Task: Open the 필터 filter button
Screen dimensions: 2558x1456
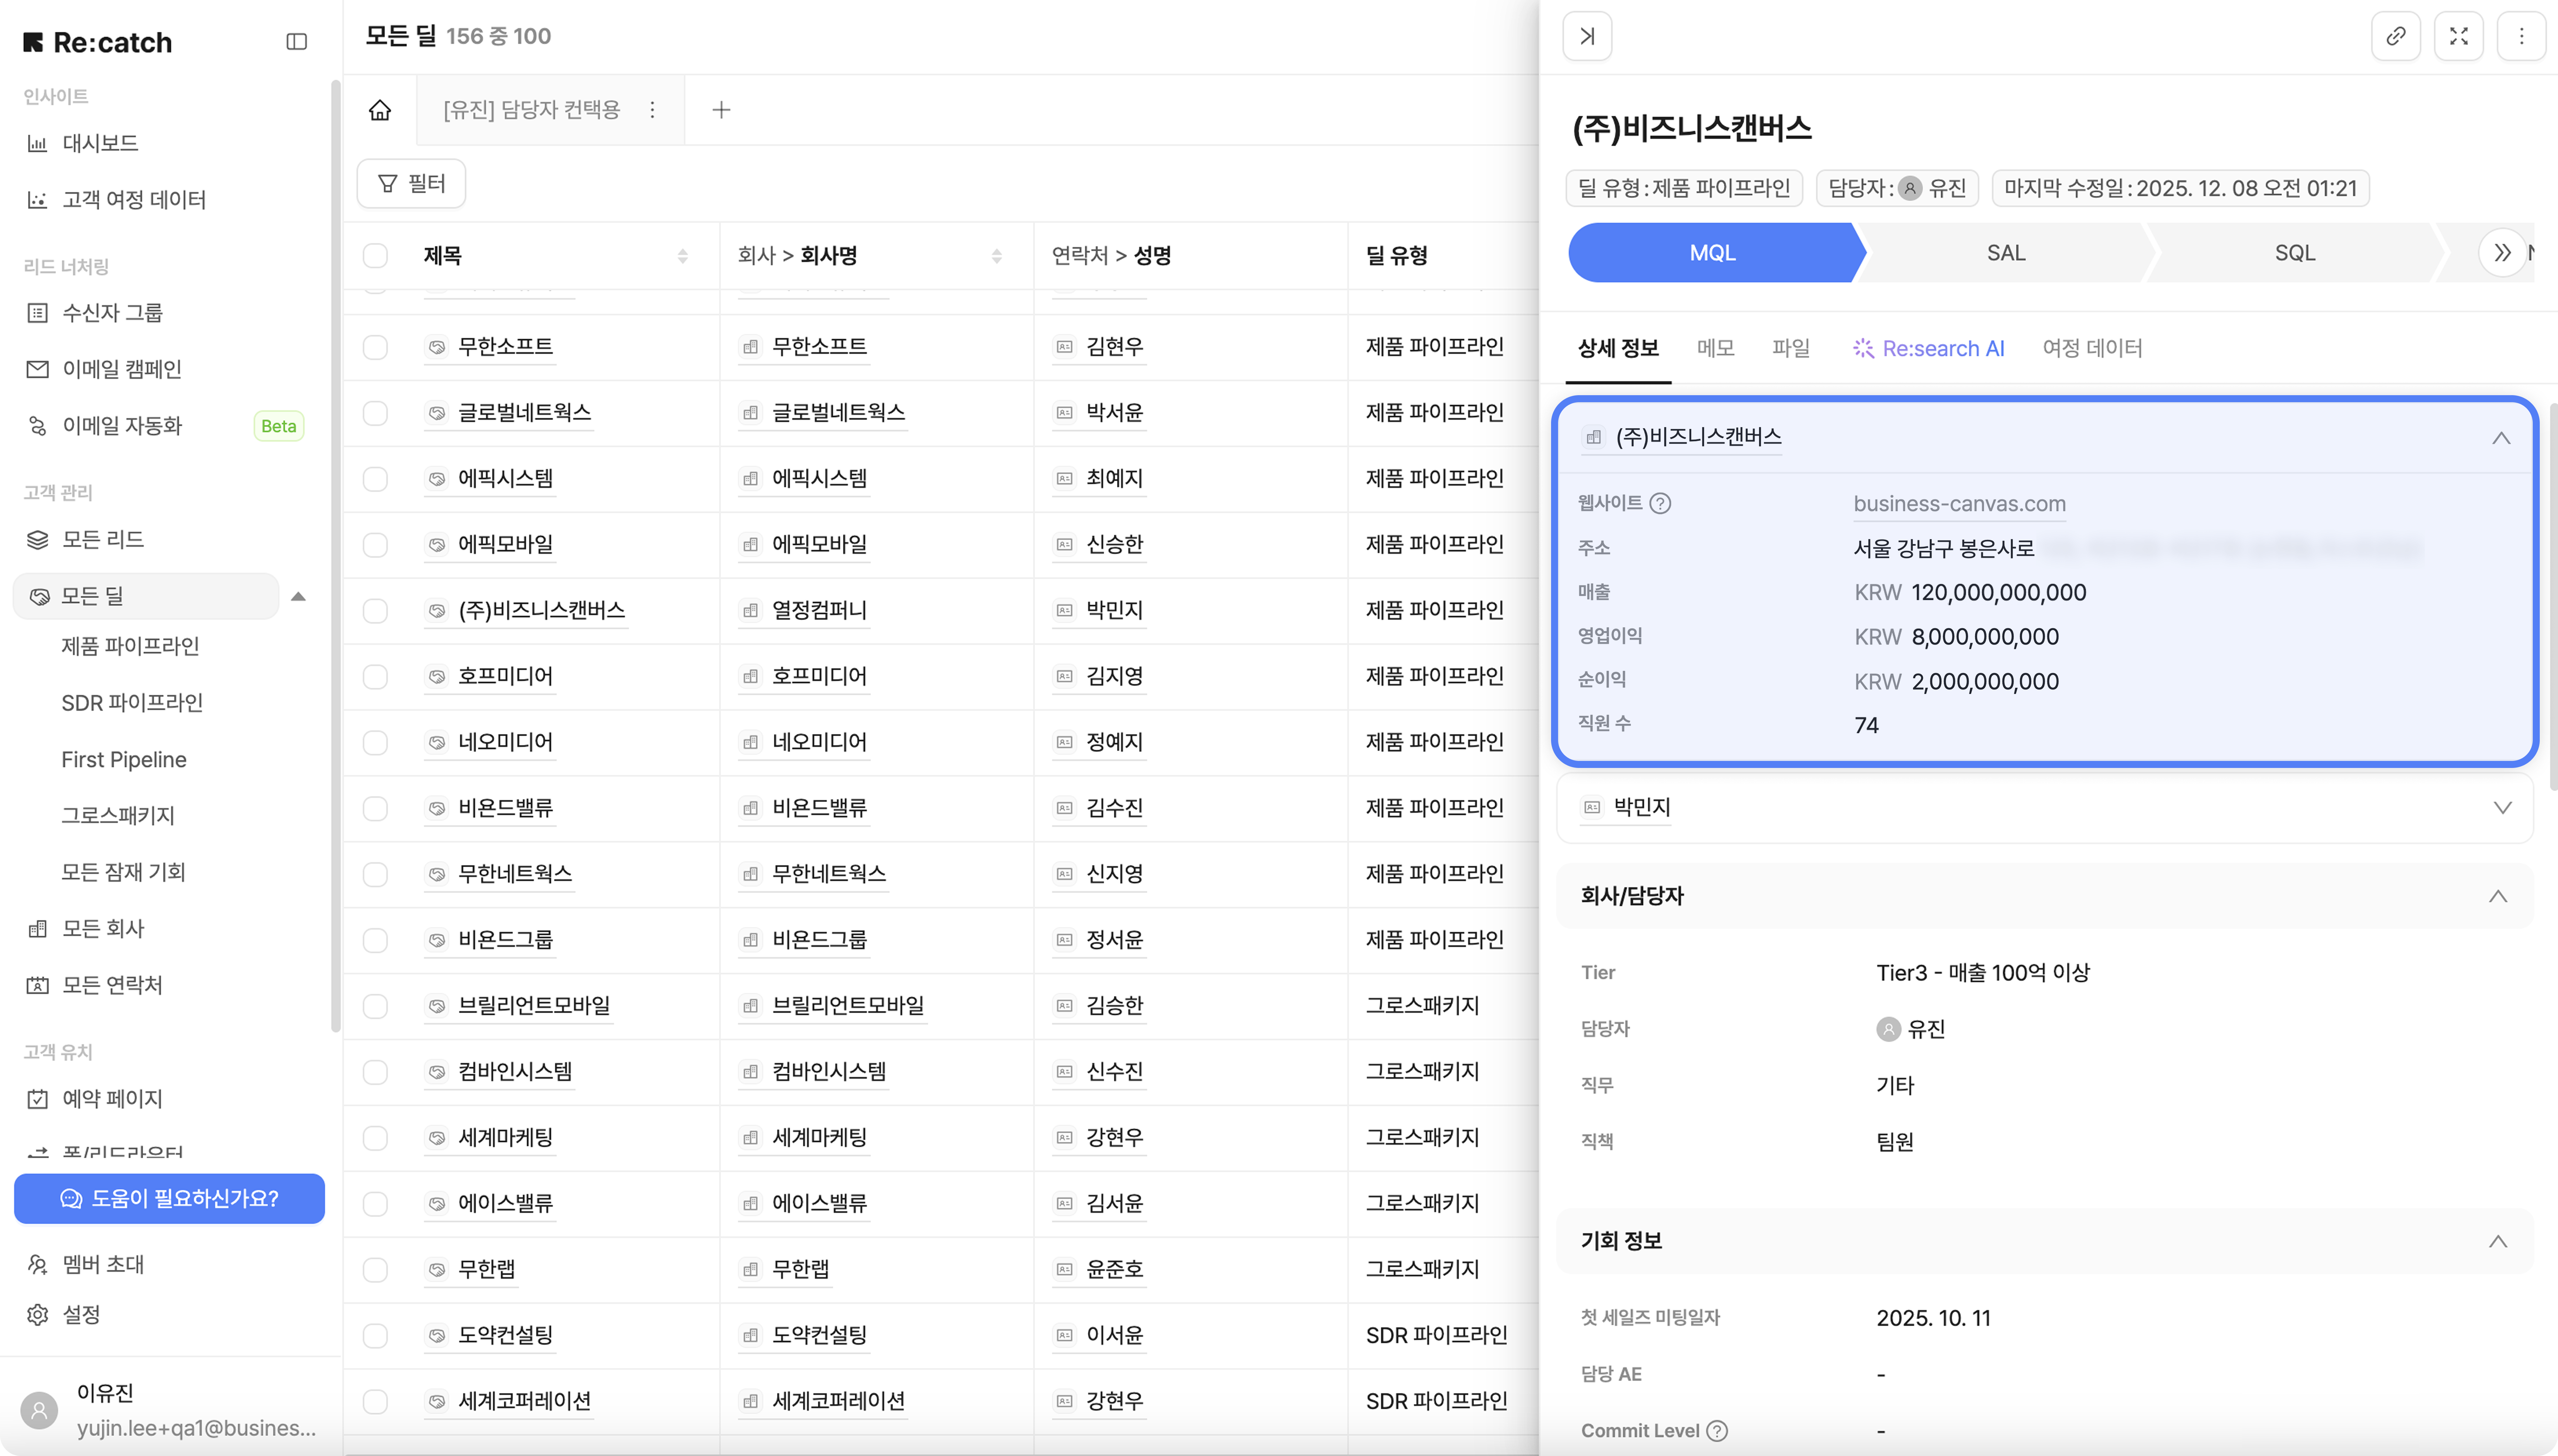Action: coord(411,184)
